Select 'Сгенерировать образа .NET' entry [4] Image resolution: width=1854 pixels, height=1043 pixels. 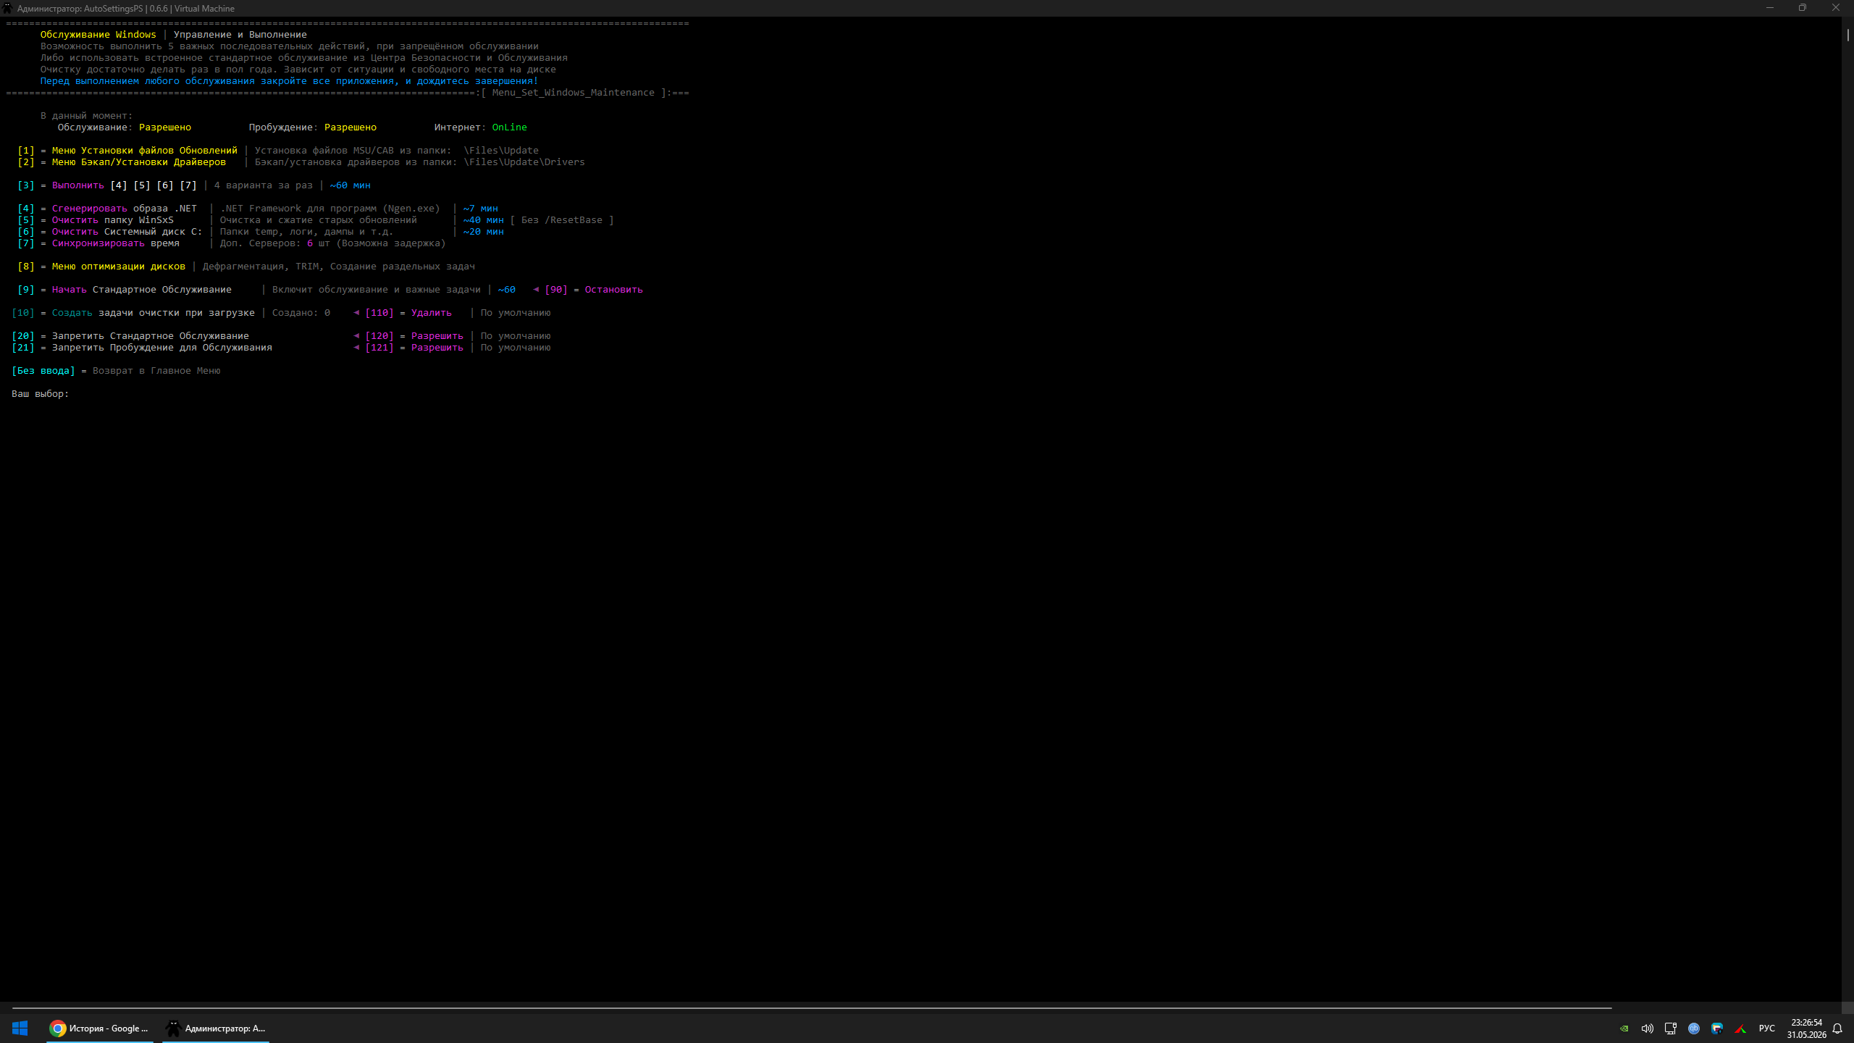125,209
